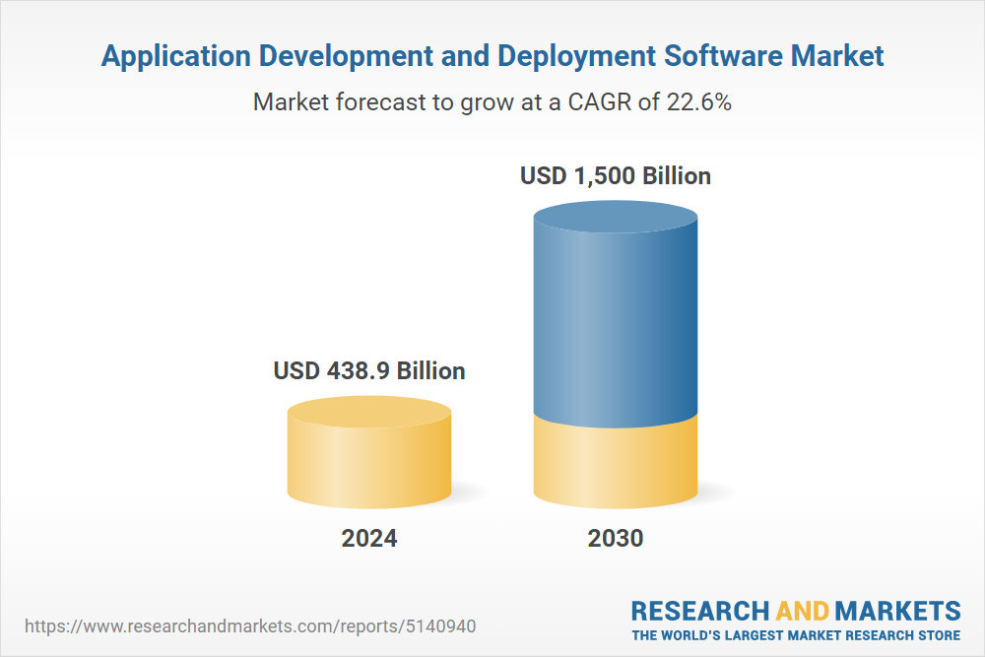The height and width of the screenshot is (657, 985).
Task: Select the USD 438.9 Billion label
Action: (x=368, y=371)
